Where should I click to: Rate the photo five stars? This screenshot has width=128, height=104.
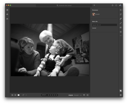56,95
